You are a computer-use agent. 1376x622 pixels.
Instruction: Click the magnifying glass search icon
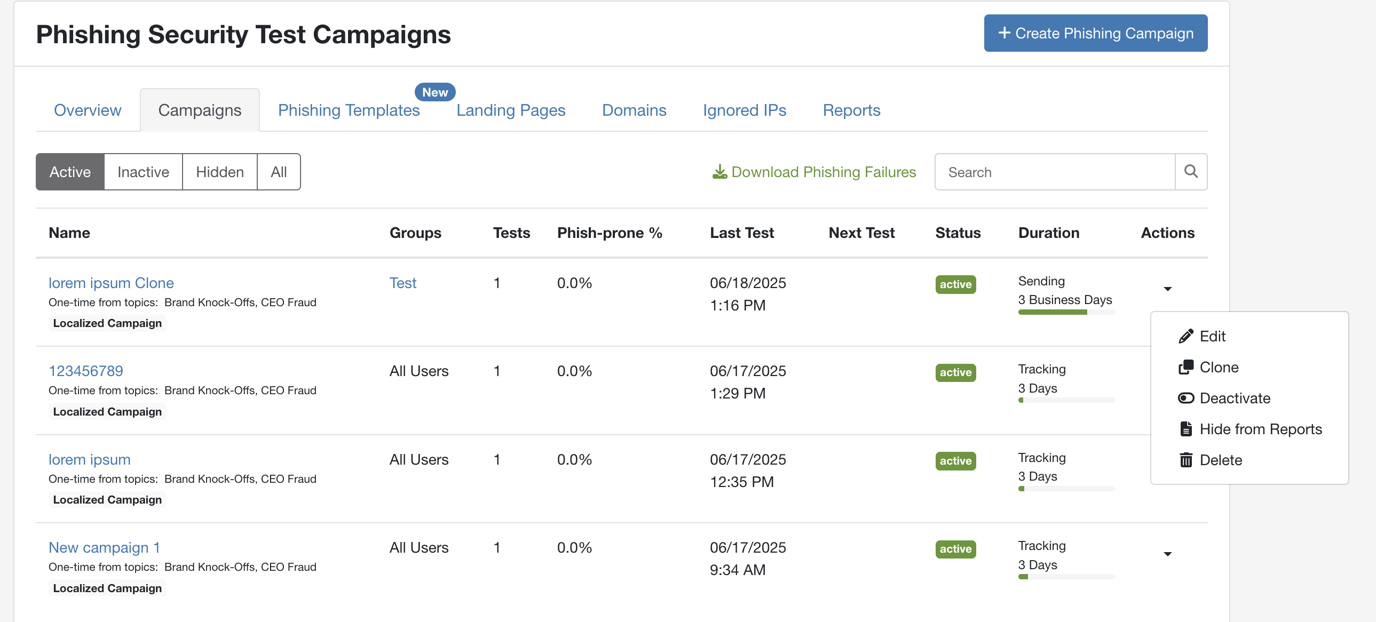click(x=1191, y=172)
